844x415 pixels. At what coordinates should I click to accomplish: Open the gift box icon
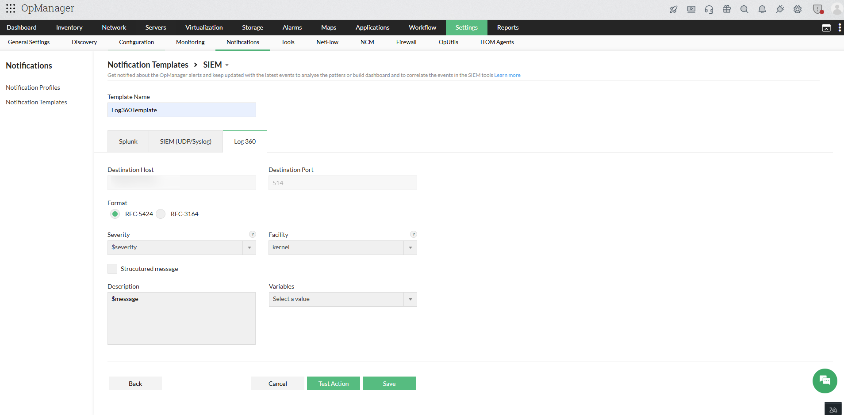[727, 9]
